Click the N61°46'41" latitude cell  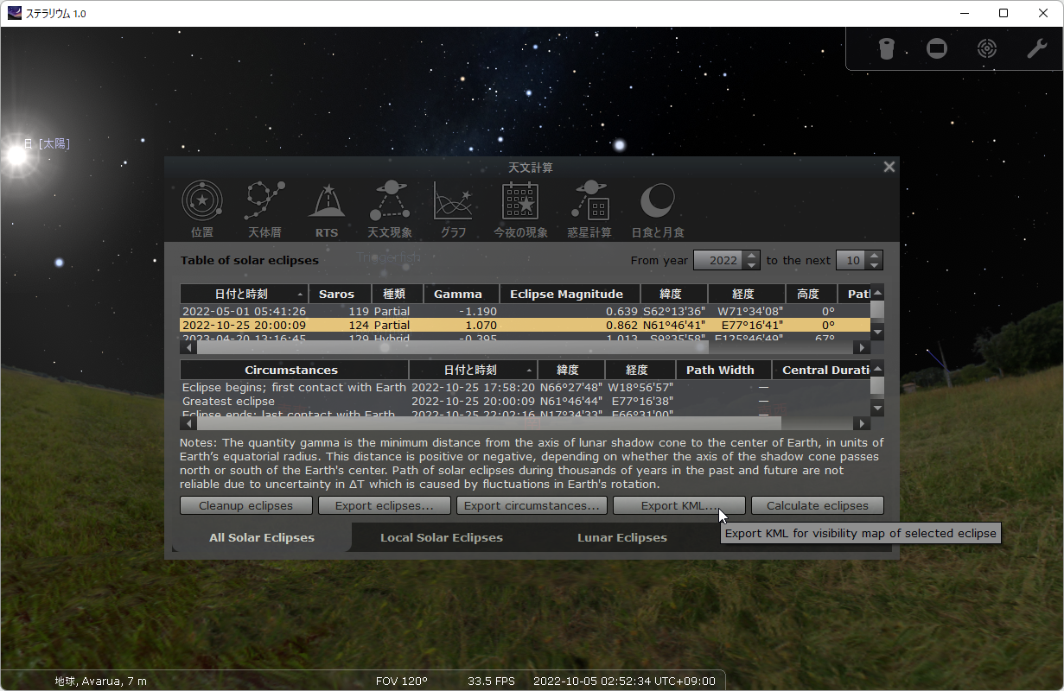click(x=674, y=325)
